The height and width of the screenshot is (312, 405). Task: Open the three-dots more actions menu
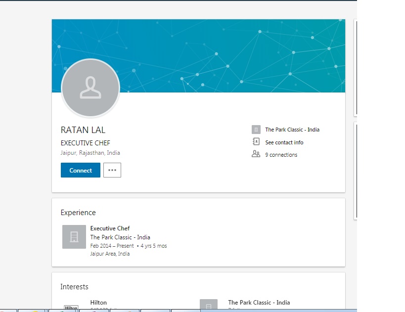[x=112, y=170]
